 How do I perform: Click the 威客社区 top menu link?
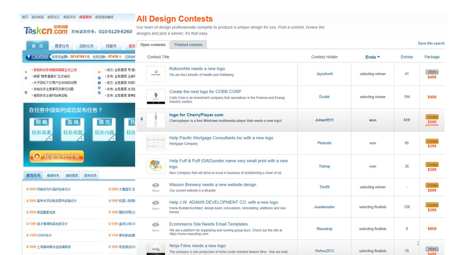coord(54,17)
